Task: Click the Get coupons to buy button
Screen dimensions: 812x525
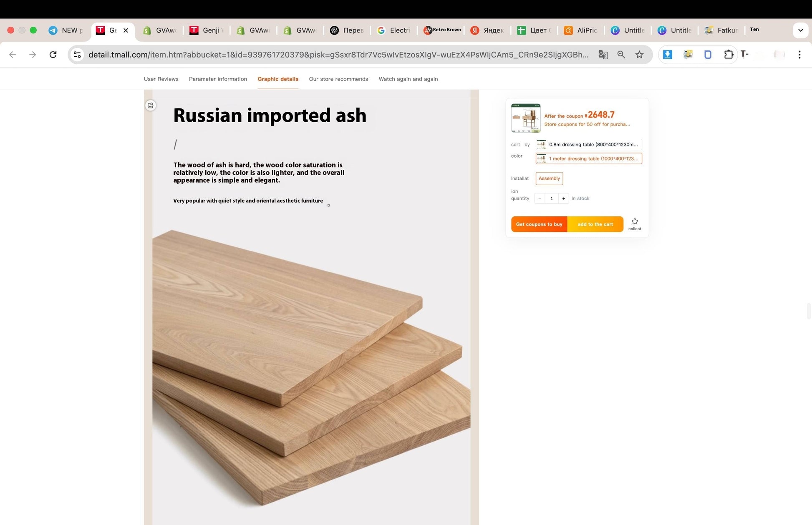Action: coord(539,224)
